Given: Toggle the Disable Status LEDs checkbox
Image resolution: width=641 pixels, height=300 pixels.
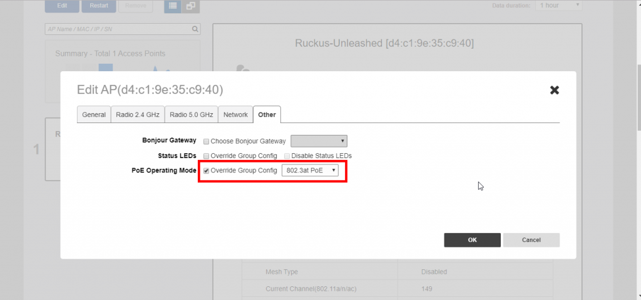Looking at the screenshot, I should (287, 156).
